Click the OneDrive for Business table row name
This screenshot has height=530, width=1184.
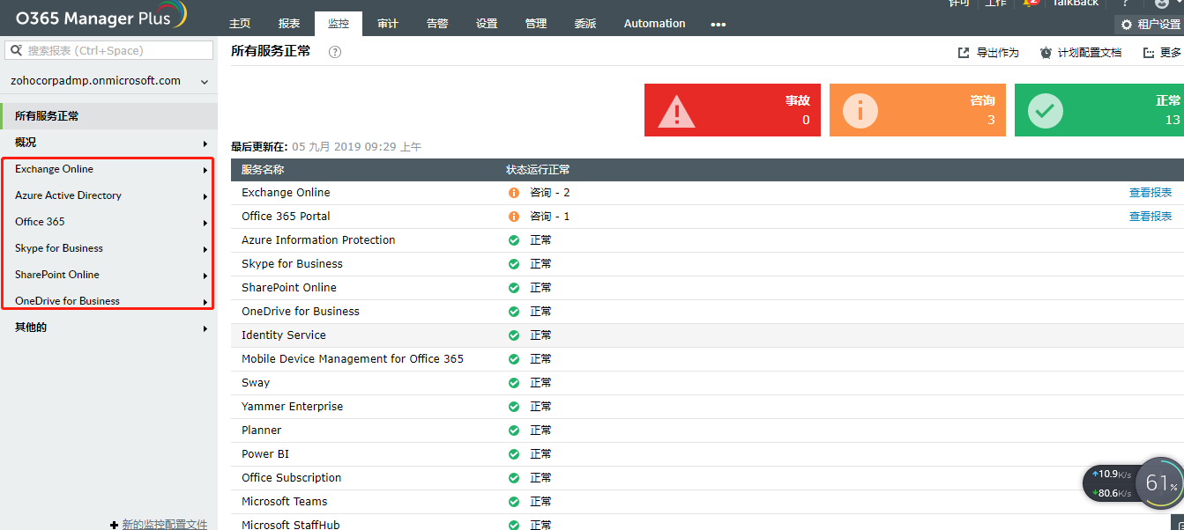click(x=301, y=312)
